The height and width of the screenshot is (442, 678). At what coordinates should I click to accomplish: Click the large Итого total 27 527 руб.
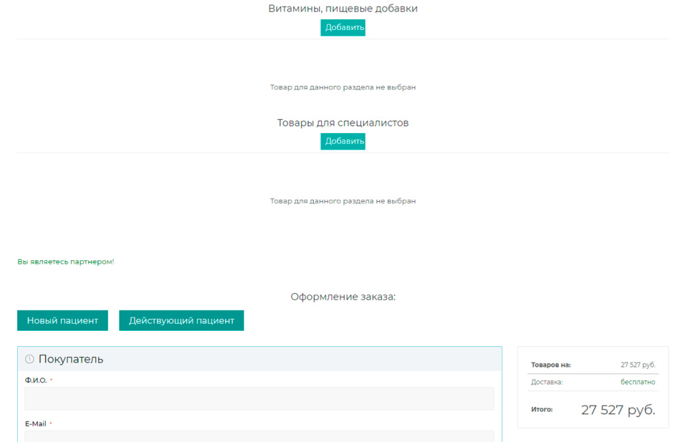pyautogui.click(x=618, y=410)
